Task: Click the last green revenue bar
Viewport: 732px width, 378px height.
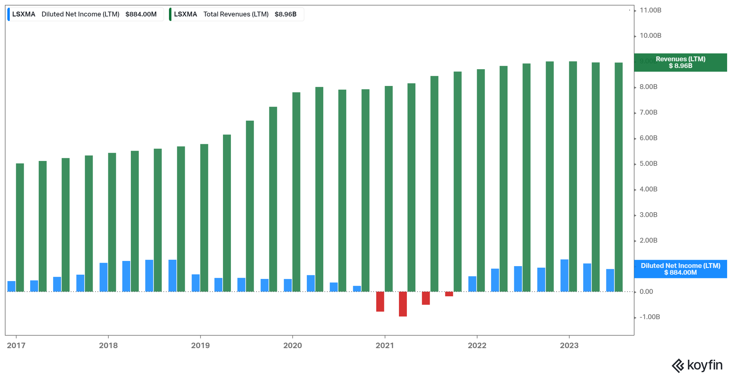Action: [x=619, y=177]
